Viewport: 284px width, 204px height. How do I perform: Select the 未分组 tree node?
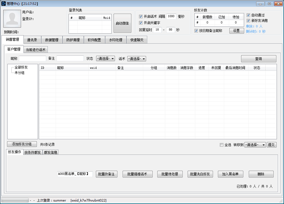click(19, 73)
